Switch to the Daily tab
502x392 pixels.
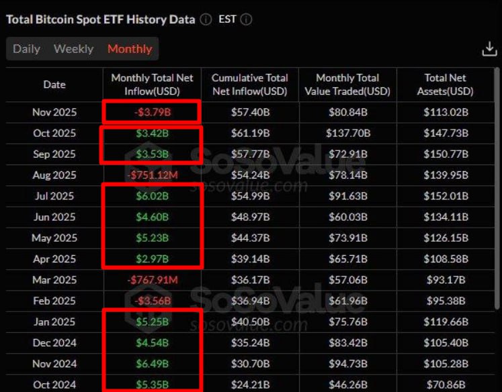click(27, 49)
